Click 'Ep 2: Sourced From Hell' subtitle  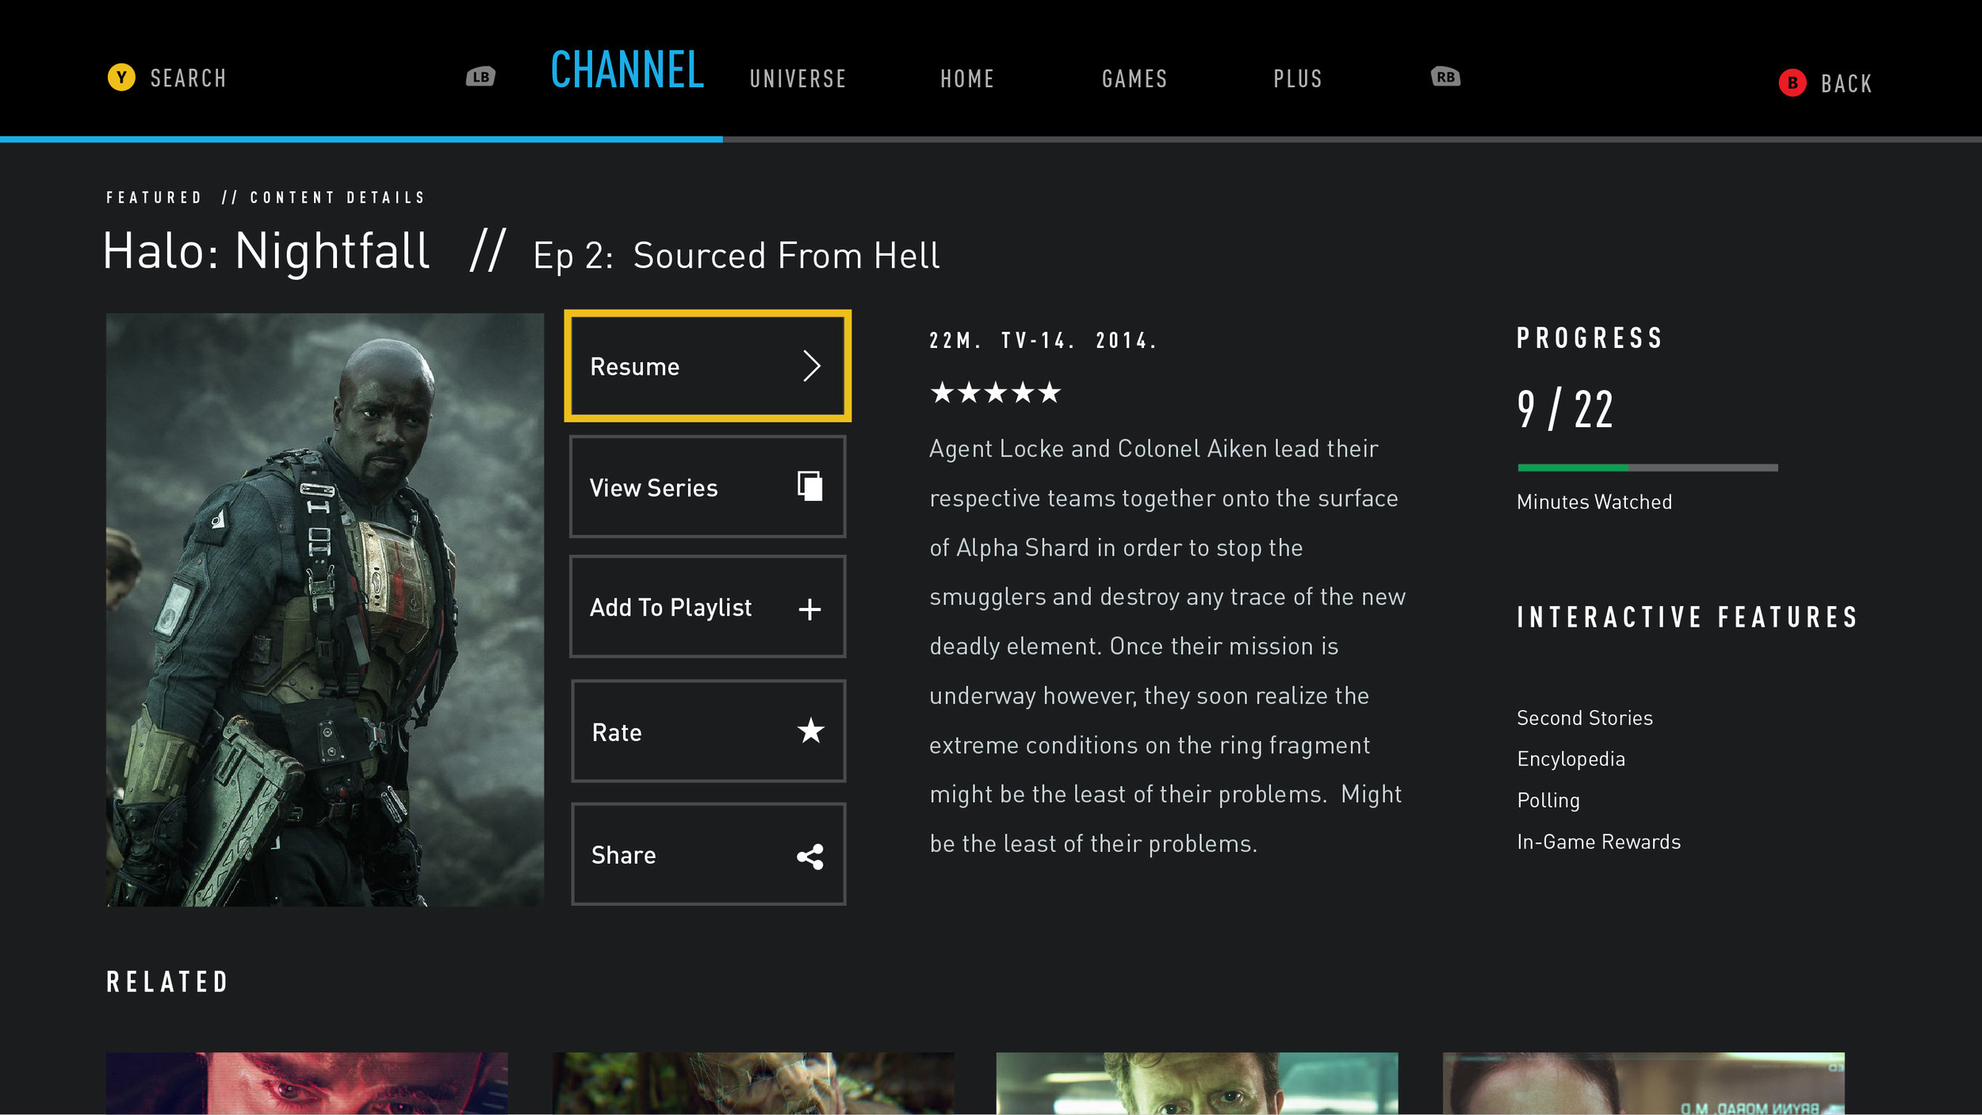click(x=737, y=256)
